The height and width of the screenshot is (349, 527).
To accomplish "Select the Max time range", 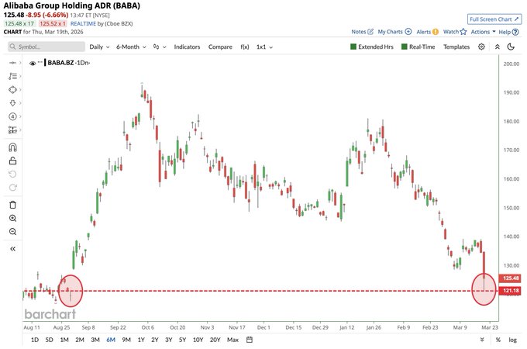I will pos(232,340).
